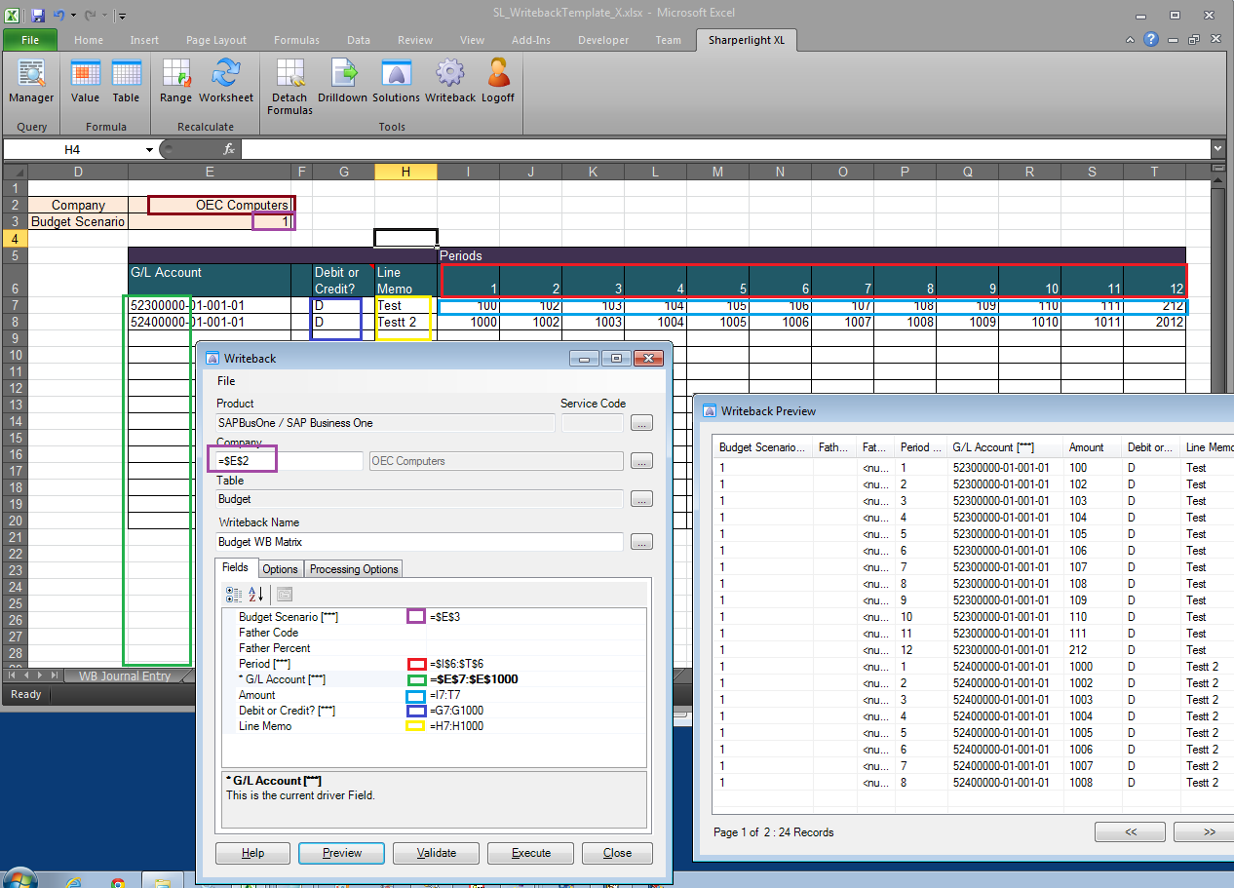
Task: Open Windows Start button
Action: coord(20,880)
